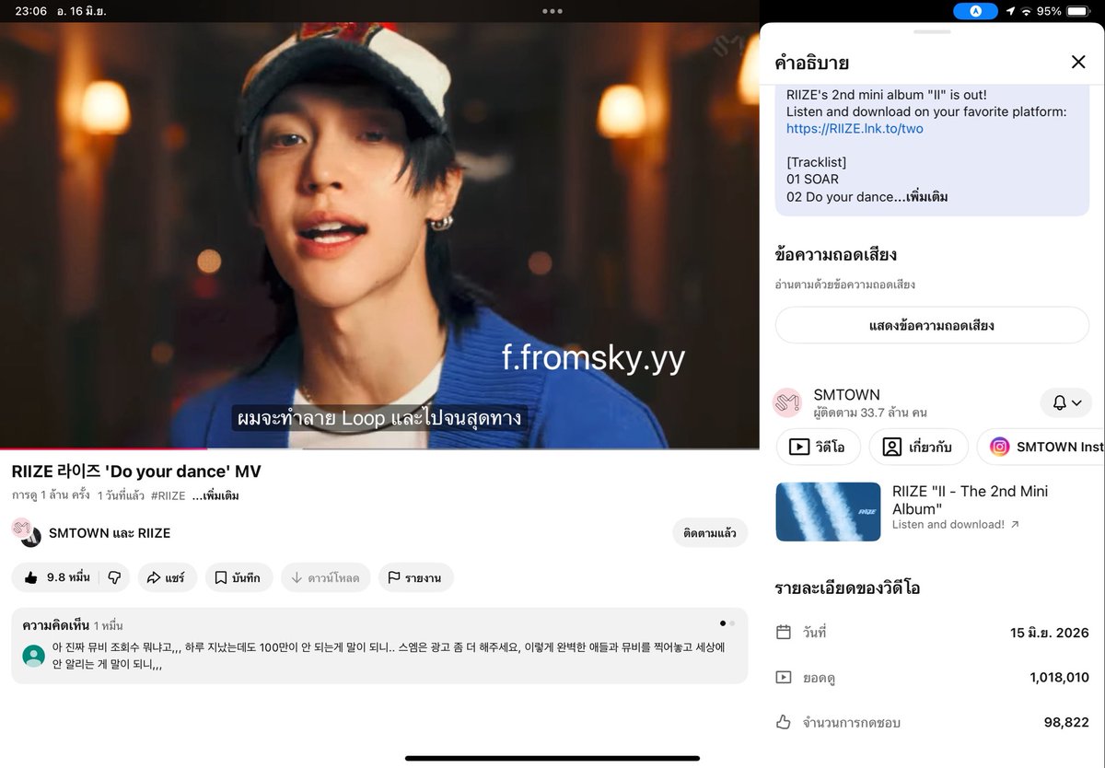Like the video with thumbs up

[57, 577]
